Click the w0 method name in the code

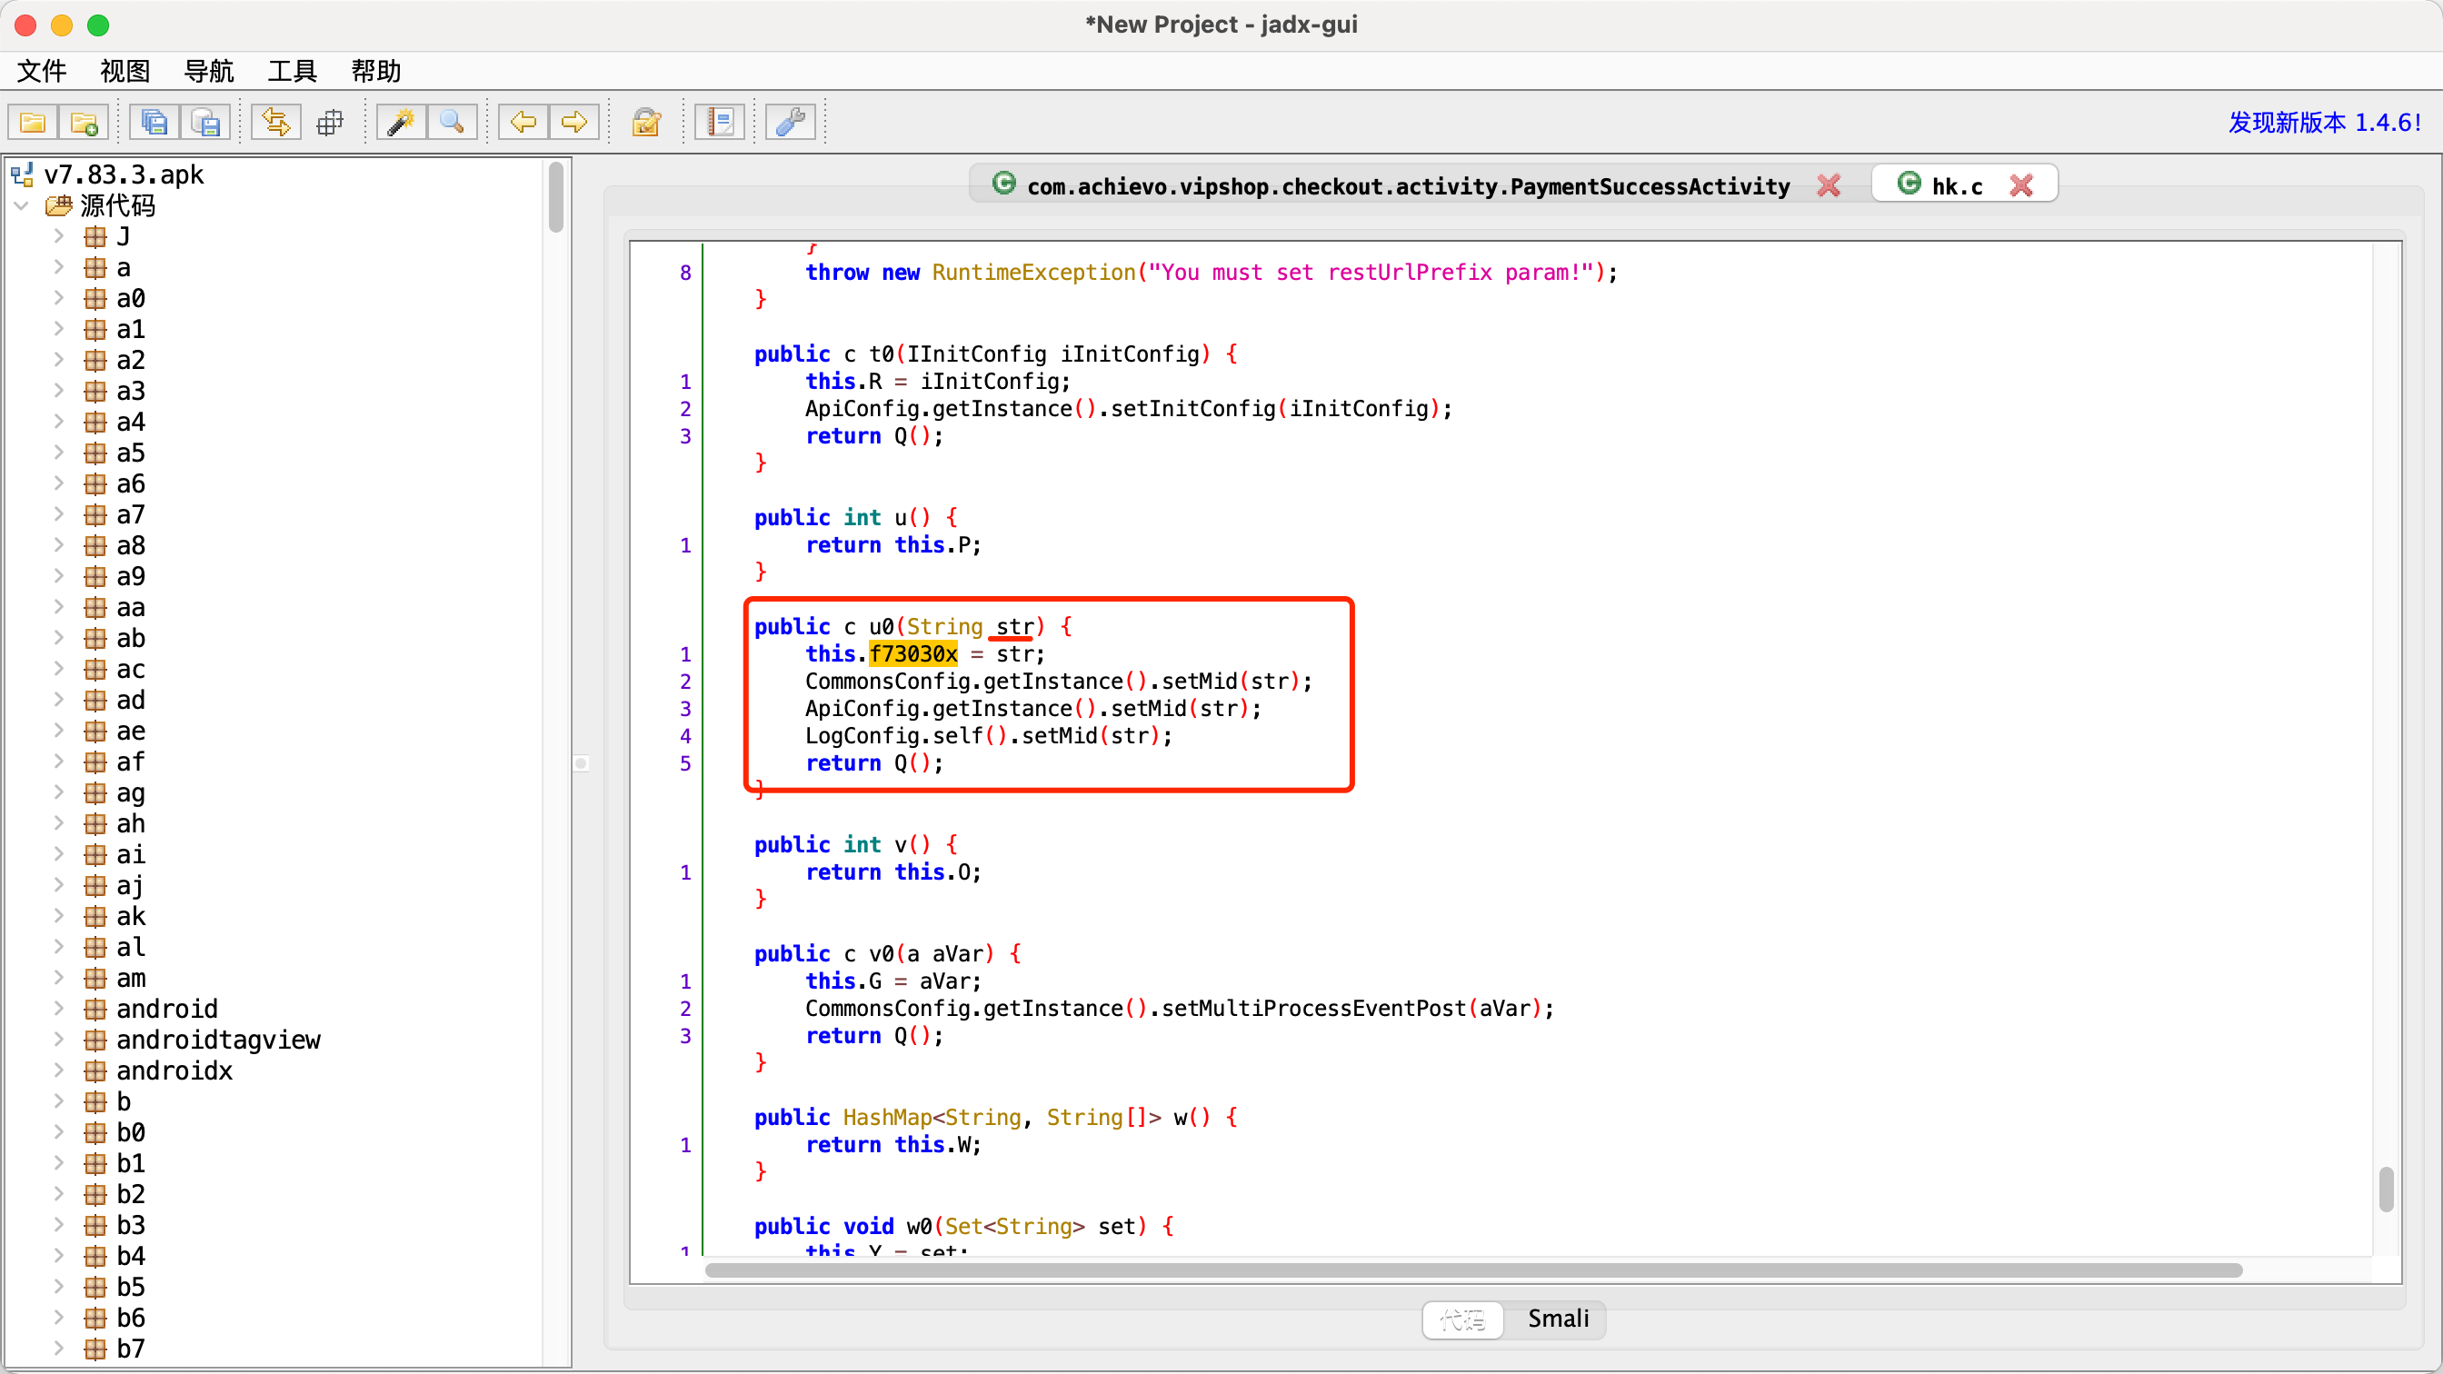(x=919, y=1226)
